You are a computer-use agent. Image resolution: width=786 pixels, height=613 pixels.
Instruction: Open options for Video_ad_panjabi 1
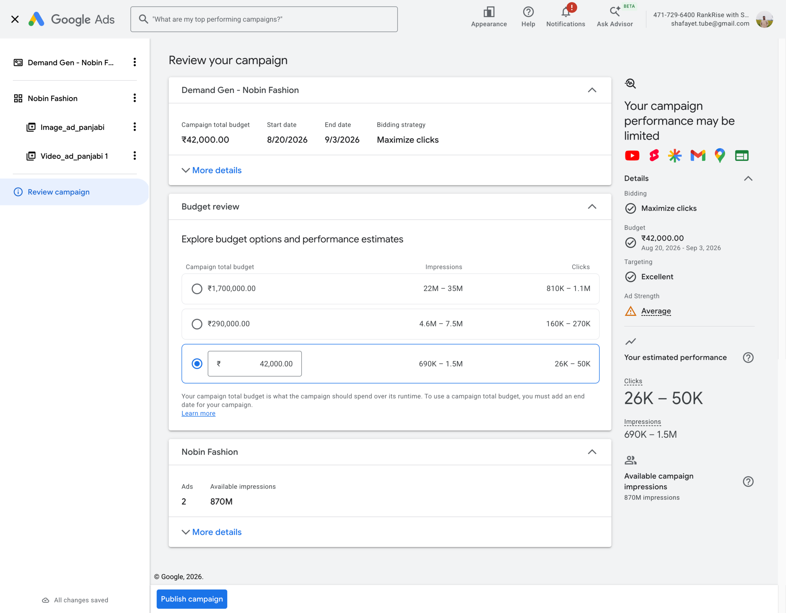click(134, 156)
